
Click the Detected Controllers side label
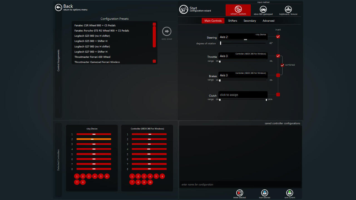pyautogui.click(x=58, y=160)
